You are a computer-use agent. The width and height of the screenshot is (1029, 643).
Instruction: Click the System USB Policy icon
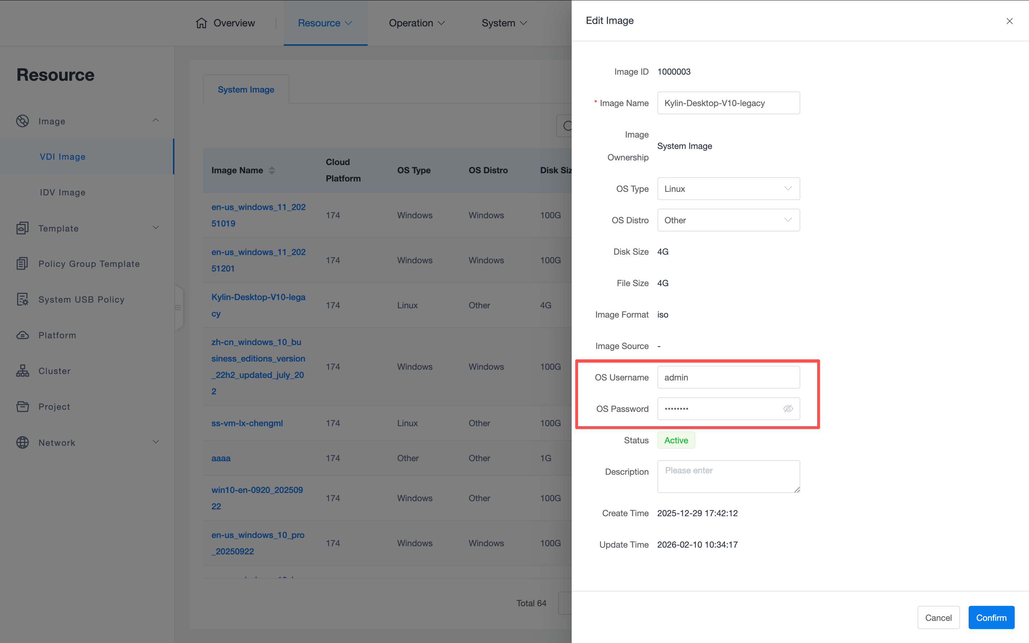pos(23,299)
